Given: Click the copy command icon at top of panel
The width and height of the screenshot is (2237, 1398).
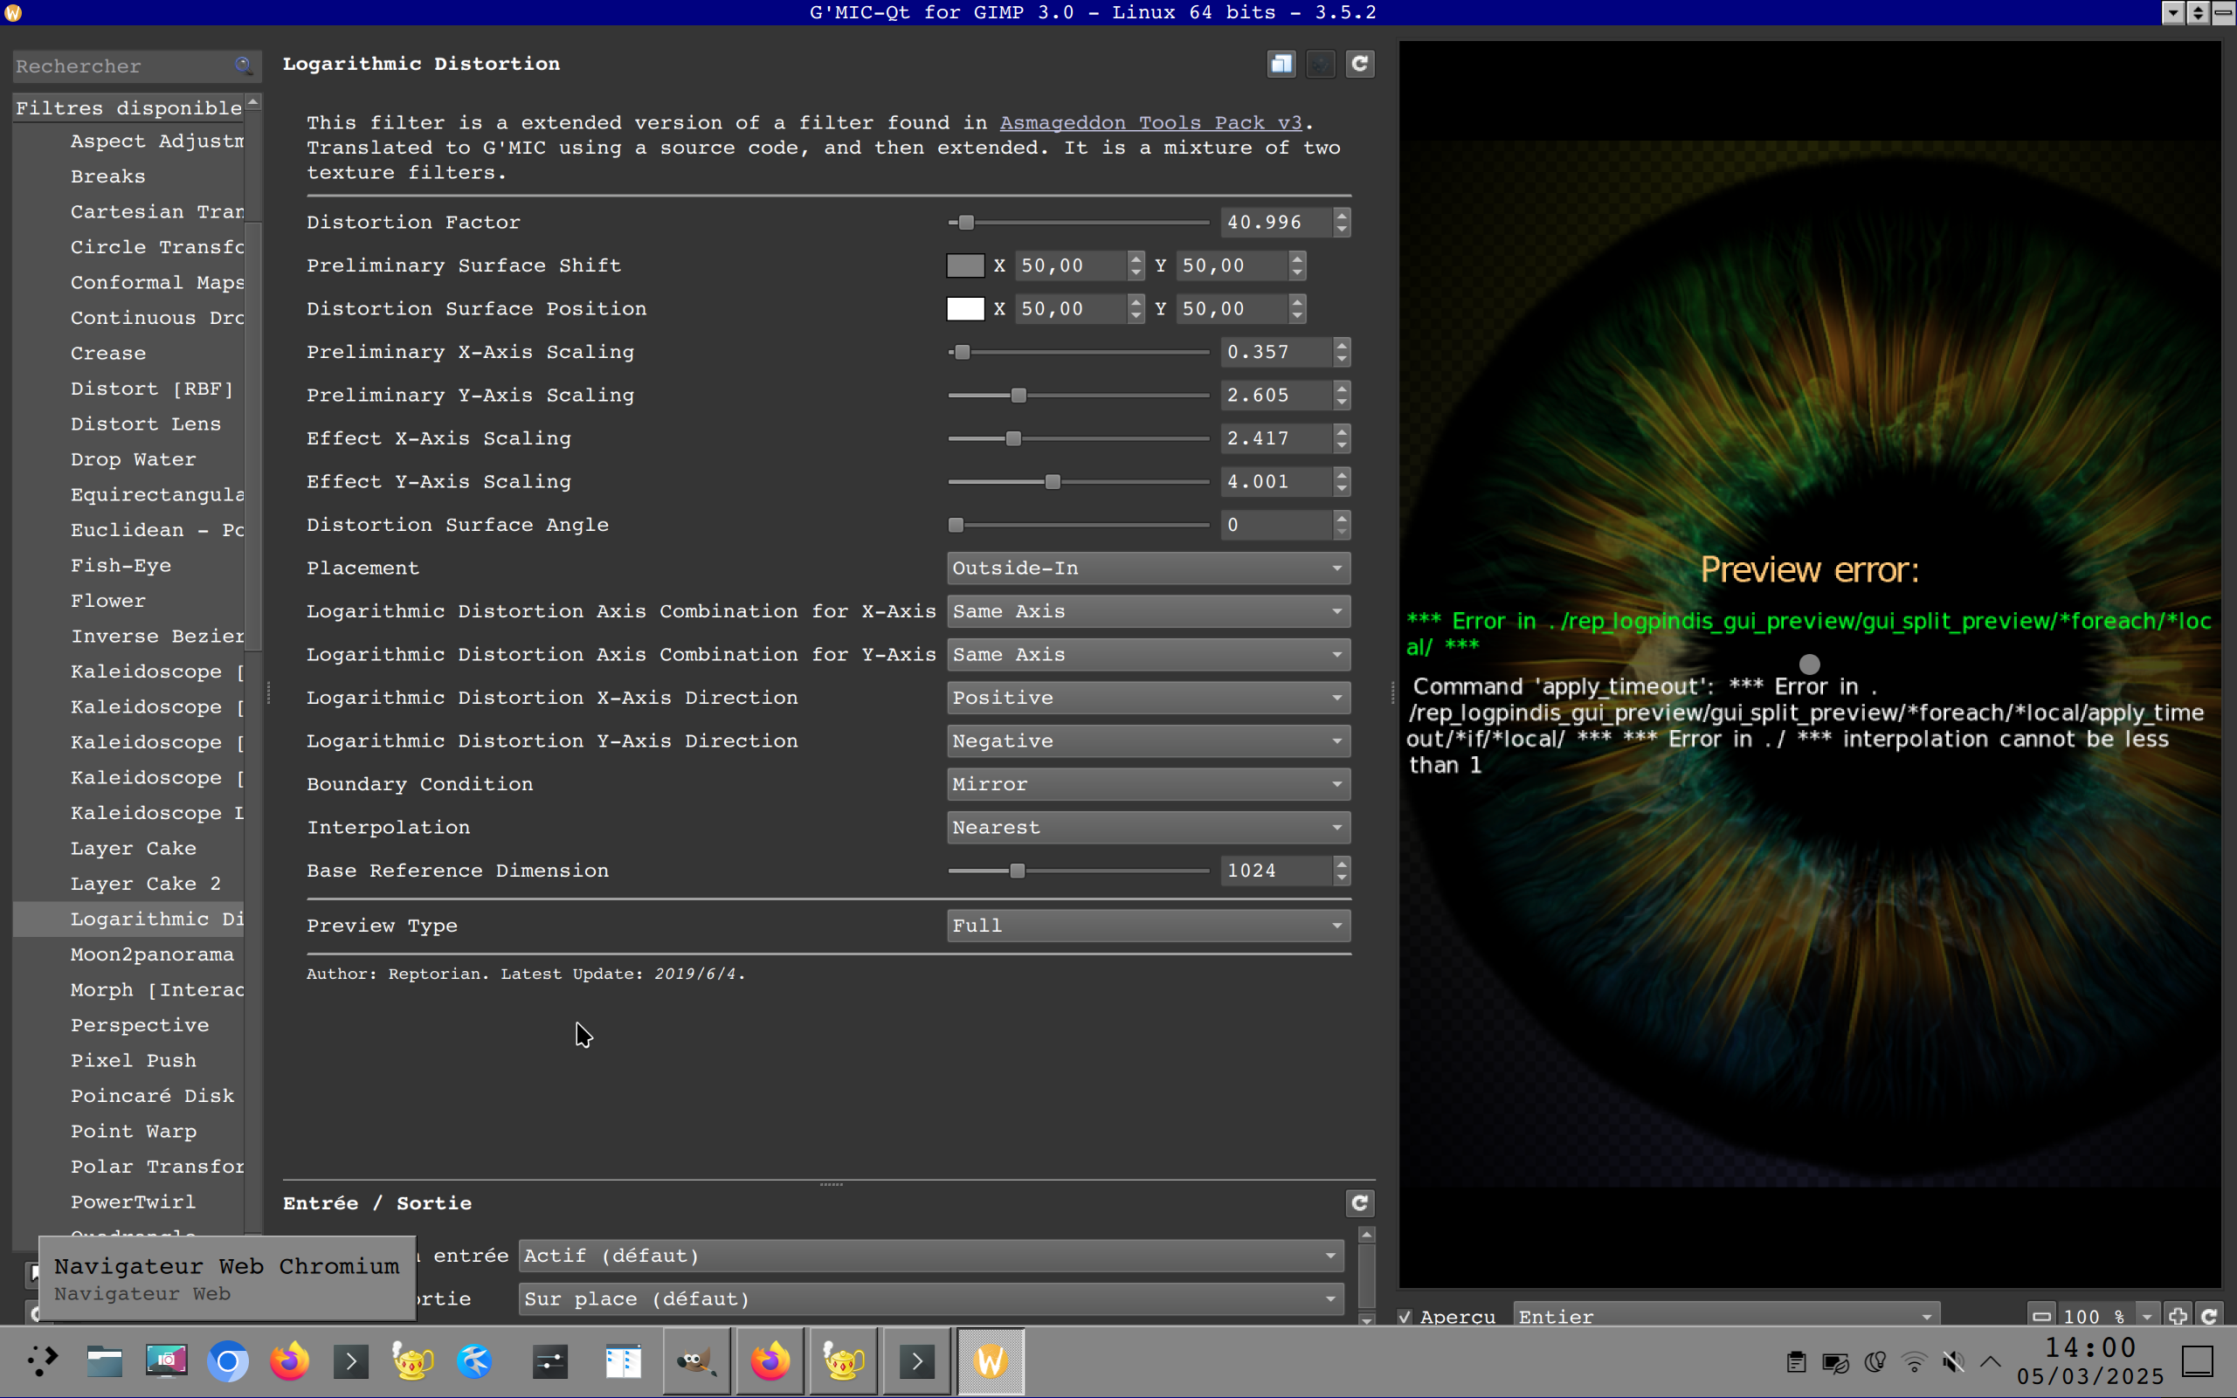Looking at the screenshot, I should 1281,64.
